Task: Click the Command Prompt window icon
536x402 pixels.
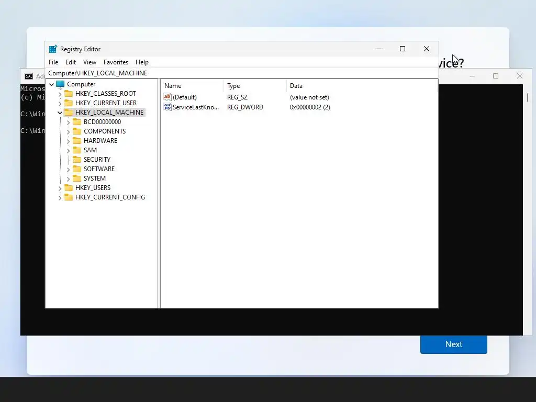Action: point(29,76)
